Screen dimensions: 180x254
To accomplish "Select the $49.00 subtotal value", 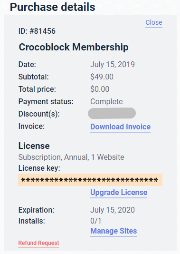I will point(102,77).
